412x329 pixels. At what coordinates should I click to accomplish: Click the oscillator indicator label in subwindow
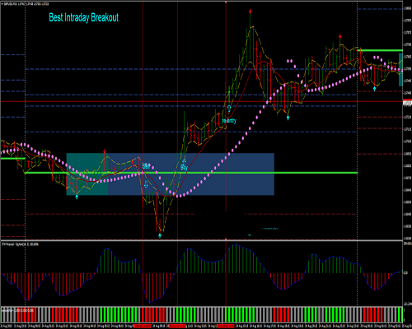[x=20, y=244]
